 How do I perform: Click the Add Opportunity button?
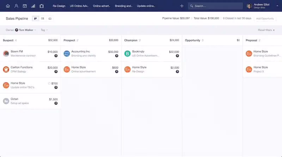click(x=265, y=19)
